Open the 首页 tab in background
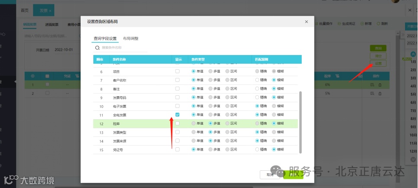The height and width of the screenshot is (188, 418). (x=25, y=10)
